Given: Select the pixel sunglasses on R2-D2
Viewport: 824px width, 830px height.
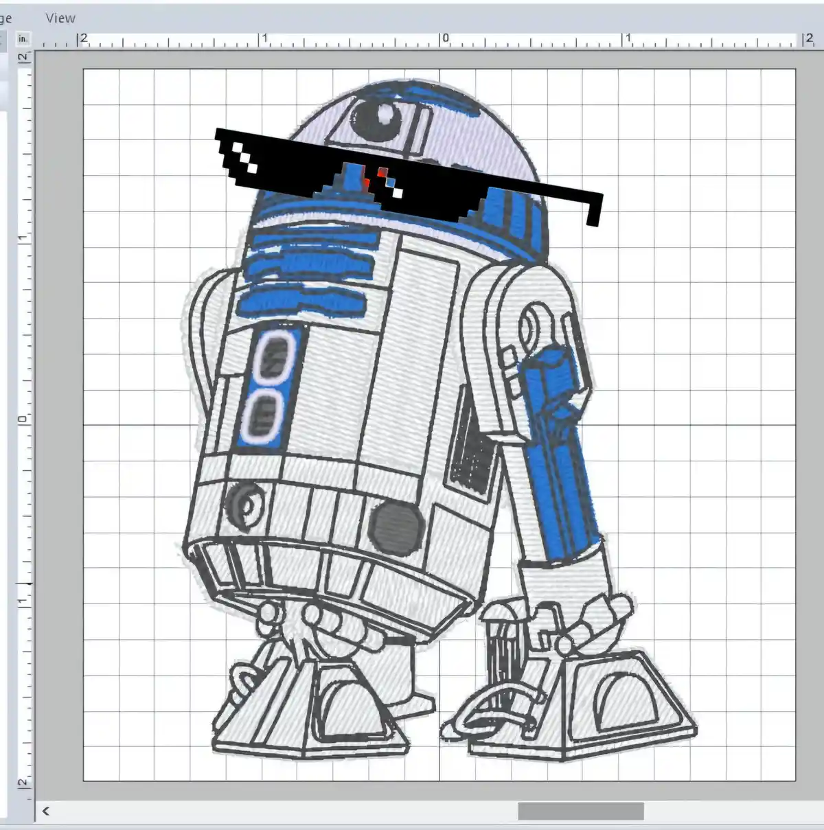Looking at the screenshot, I should point(409,177).
